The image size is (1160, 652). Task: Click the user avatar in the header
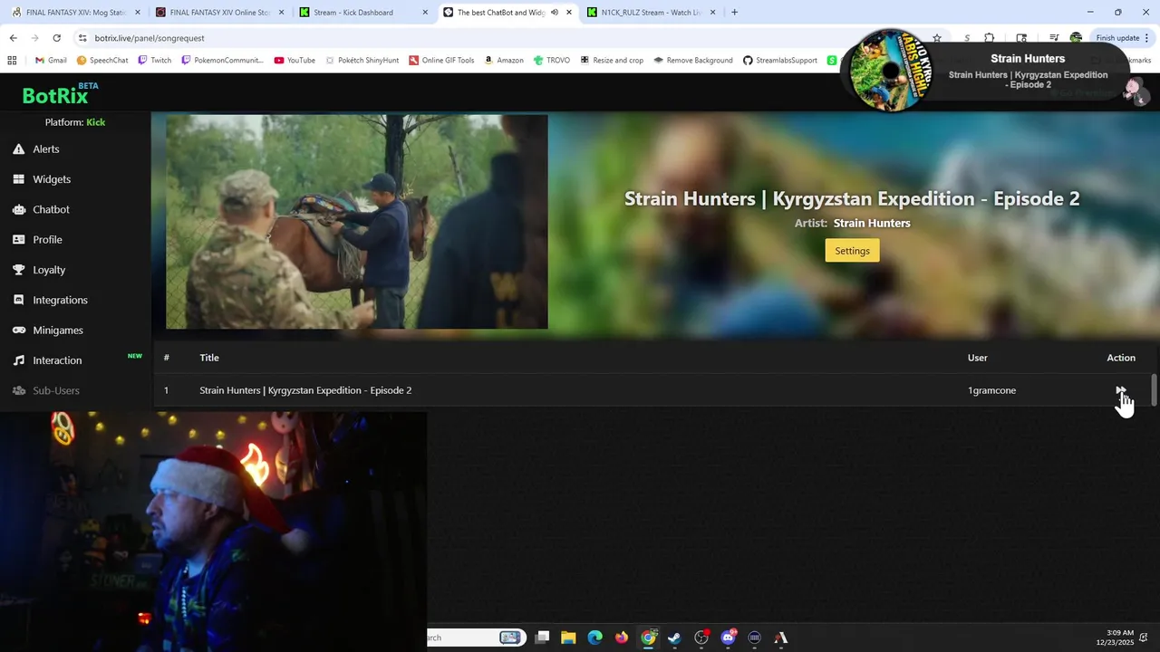1134,89
